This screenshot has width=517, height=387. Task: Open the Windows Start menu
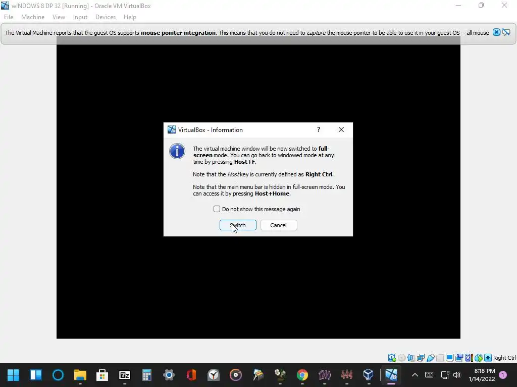click(x=14, y=375)
